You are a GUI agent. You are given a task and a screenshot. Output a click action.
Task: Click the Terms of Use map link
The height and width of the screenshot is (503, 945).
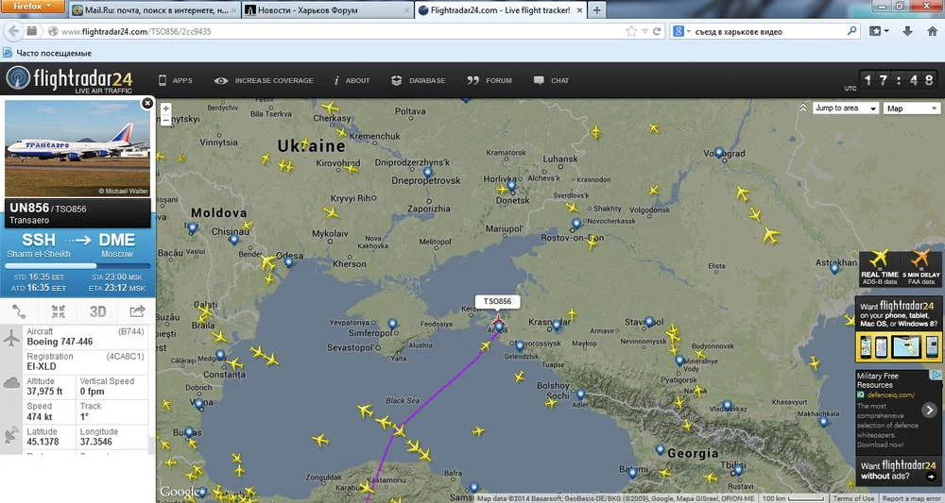pos(852,498)
